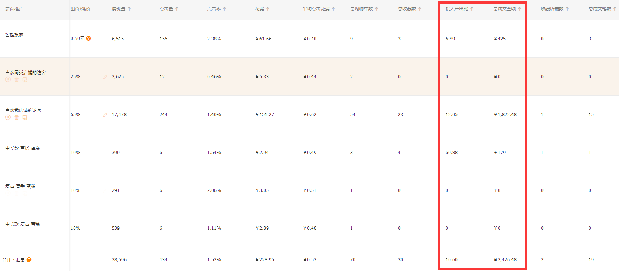
Task: Click the total ¥228.95 spend
Action: click(265, 260)
